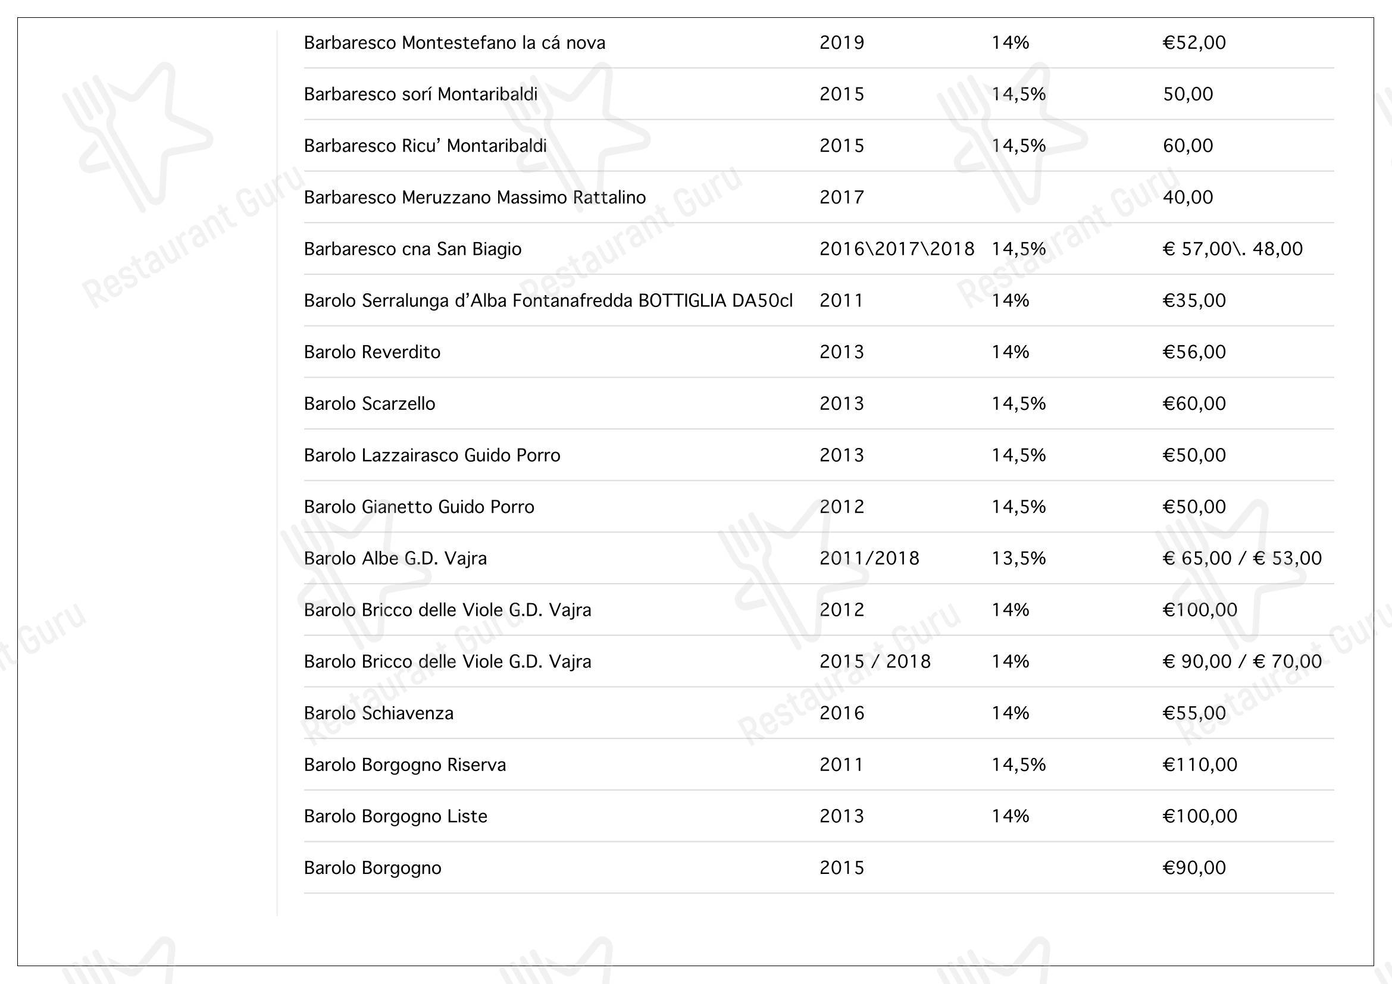Click the Barolo Albe G.D. Vajra name
The image size is (1392, 984).
(395, 557)
